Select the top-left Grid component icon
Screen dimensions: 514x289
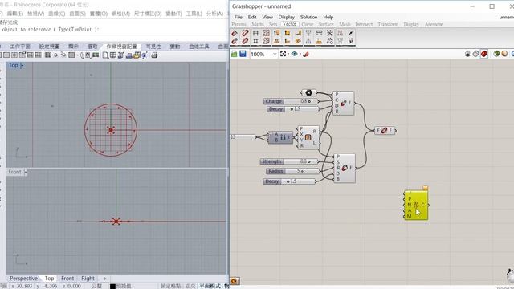(x=255, y=33)
